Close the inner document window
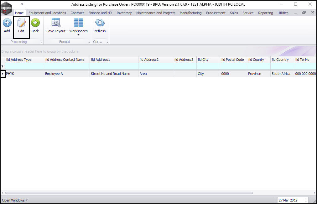This screenshot has width=317, height=204. click(x=313, y=13)
